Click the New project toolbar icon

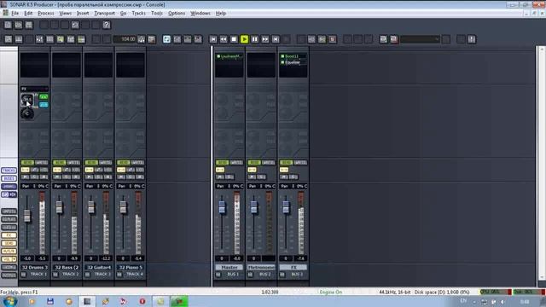pos(8,25)
